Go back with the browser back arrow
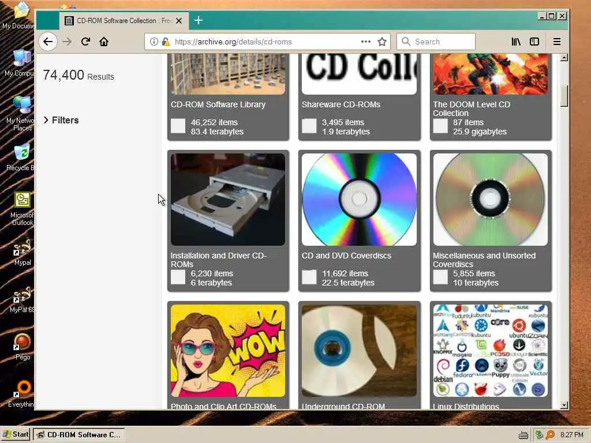The image size is (591, 443). click(48, 42)
